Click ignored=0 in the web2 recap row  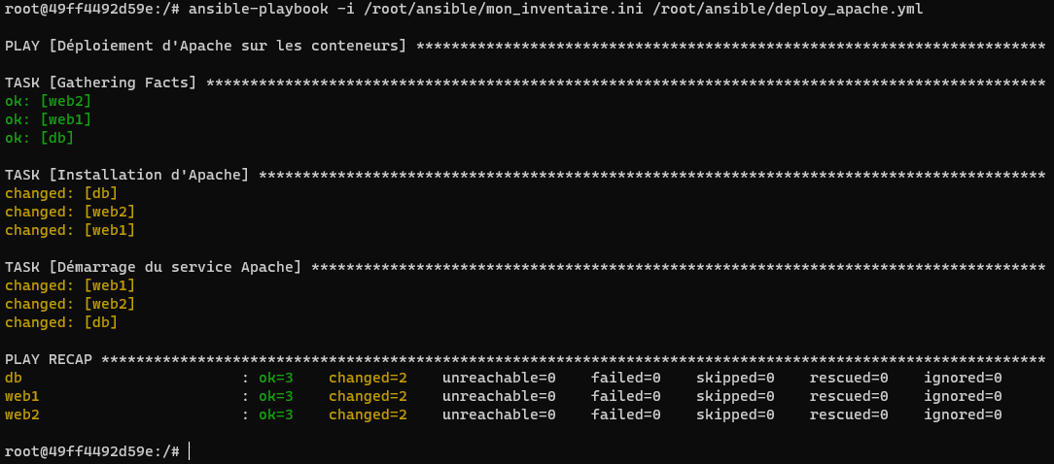point(963,414)
